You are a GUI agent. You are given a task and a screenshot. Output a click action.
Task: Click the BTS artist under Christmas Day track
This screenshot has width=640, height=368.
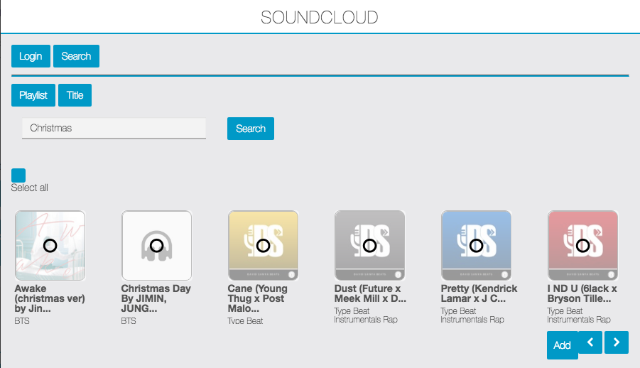pyautogui.click(x=129, y=321)
